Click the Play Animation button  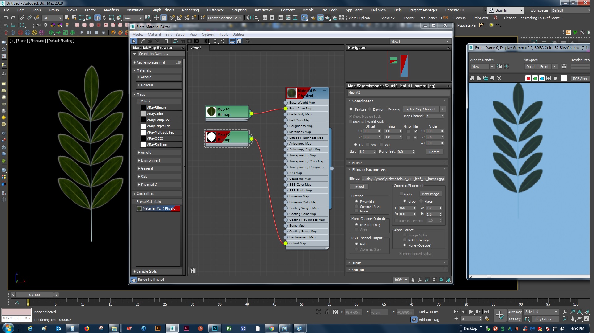pos(471,312)
